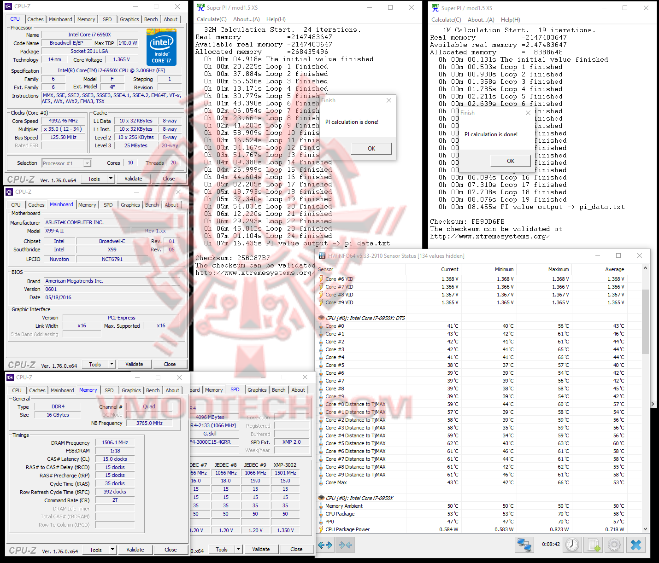This screenshot has height=563, width=659.
Task: Click the HWiNFO vertical scrollbar thumb
Action: click(645, 322)
